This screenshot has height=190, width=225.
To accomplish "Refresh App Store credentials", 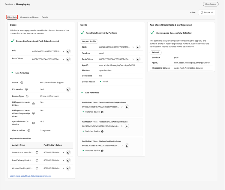I will click(x=155, y=52).
